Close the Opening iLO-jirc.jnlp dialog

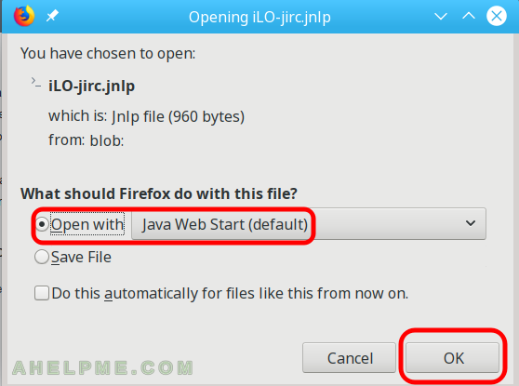[x=496, y=16]
